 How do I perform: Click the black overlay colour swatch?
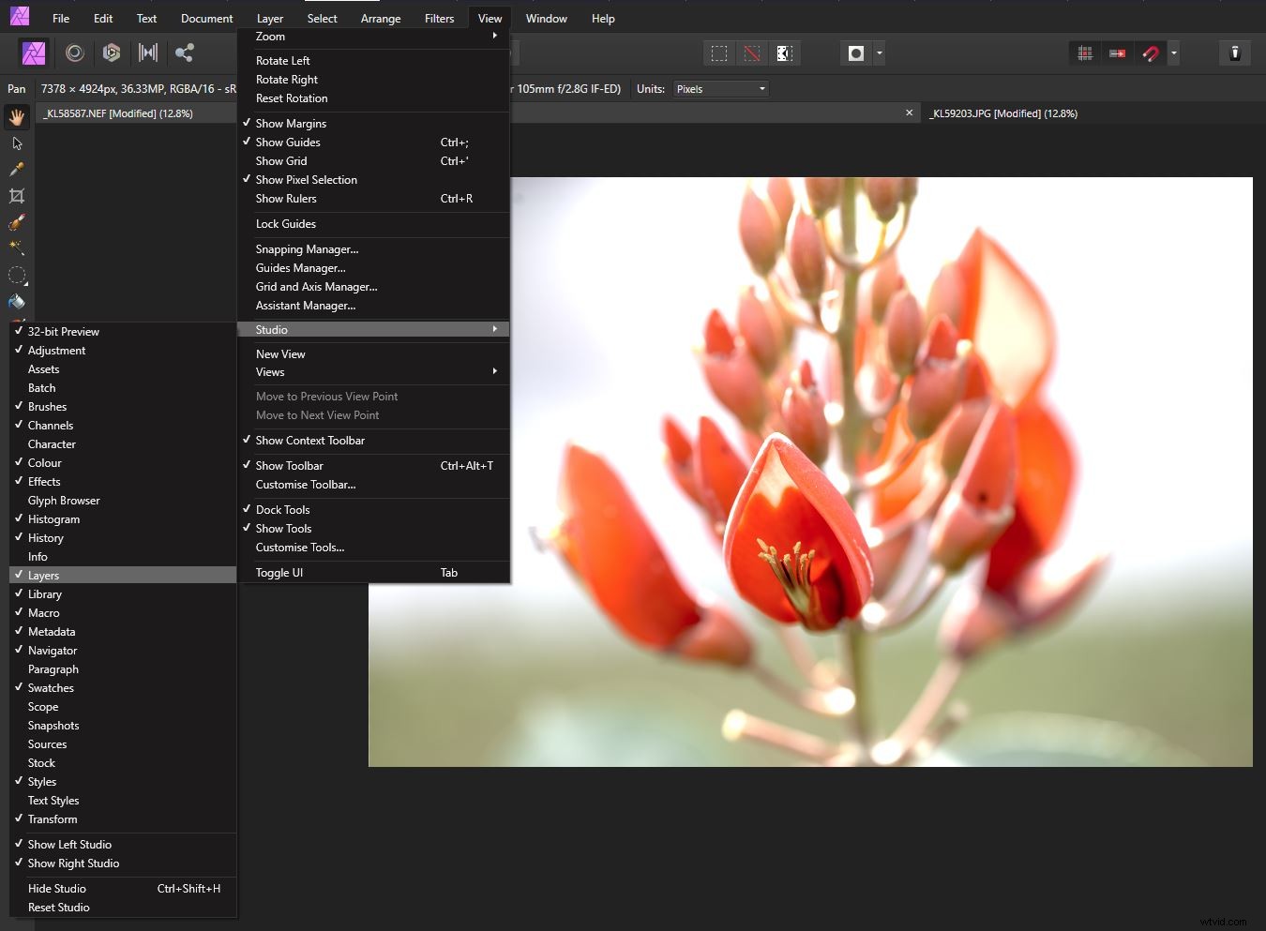854,53
